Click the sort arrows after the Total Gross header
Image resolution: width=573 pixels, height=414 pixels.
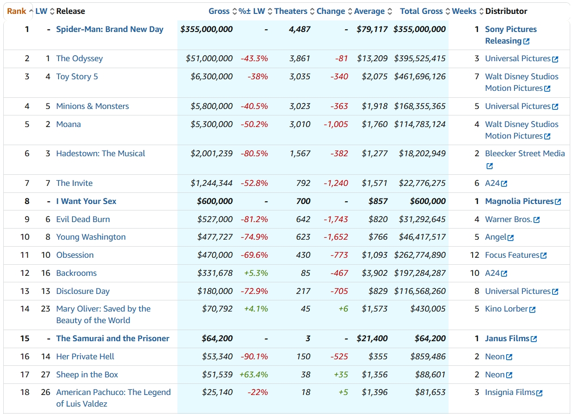click(448, 12)
